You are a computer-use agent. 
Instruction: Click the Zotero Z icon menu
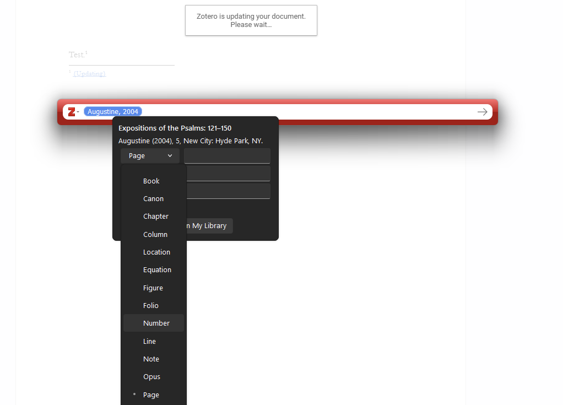tap(73, 112)
